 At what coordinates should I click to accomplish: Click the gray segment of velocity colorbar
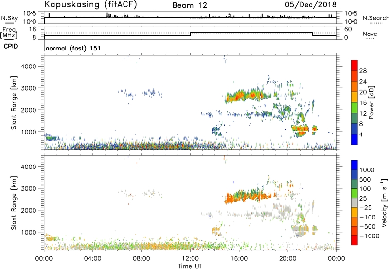[354, 202]
